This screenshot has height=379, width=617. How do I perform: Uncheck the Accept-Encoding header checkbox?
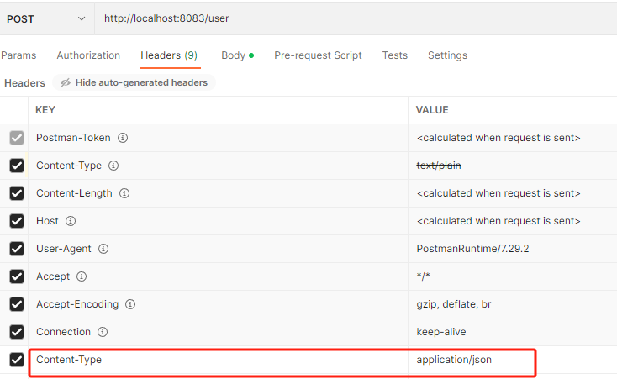[17, 304]
